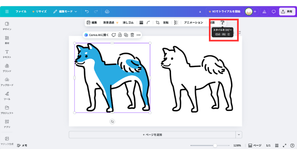
Task: Open the transparency checkerboard icon
Action: pyautogui.click(x=176, y=23)
